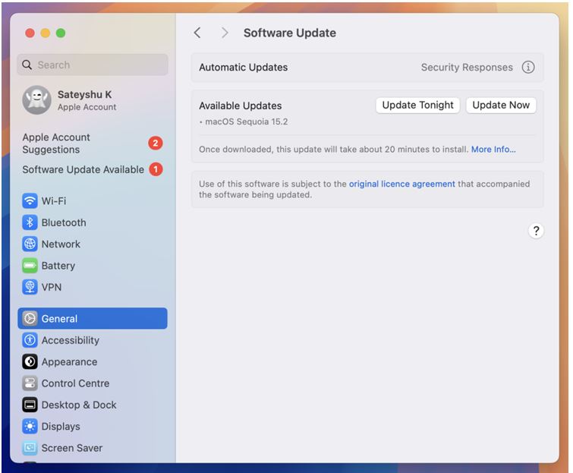Select the Appearance icon
Screen dimensions: 573x473
(x=30, y=362)
